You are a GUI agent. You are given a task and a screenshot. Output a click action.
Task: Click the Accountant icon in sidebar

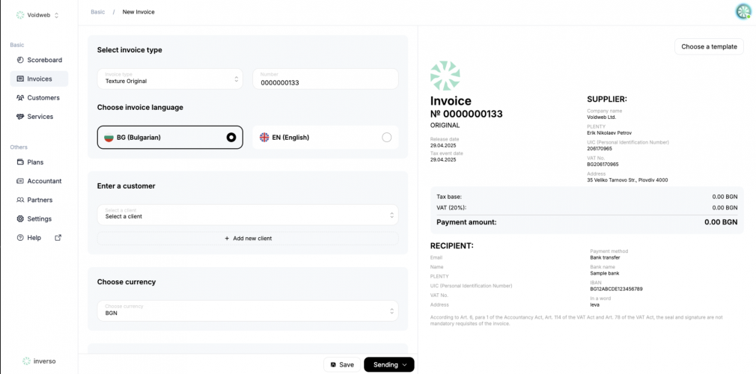pos(20,181)
